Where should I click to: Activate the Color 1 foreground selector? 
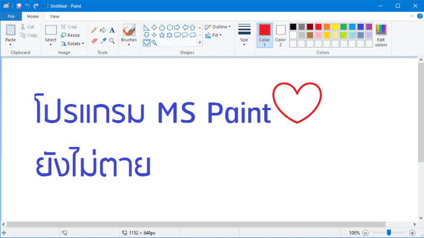[265, 35]
